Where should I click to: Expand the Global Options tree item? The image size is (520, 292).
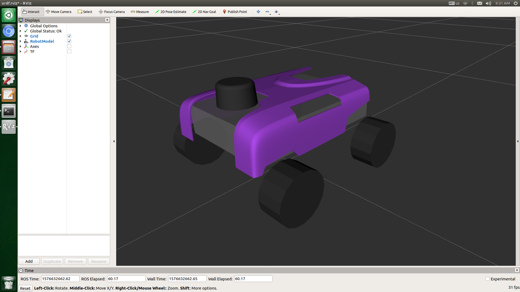(20, 26)
